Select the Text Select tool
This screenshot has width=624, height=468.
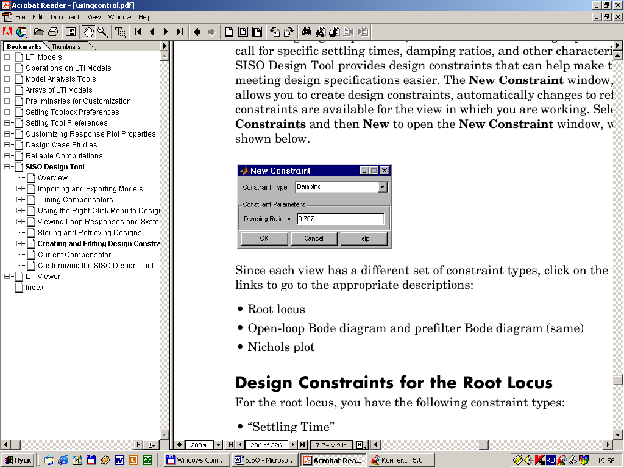pos(120,32)
